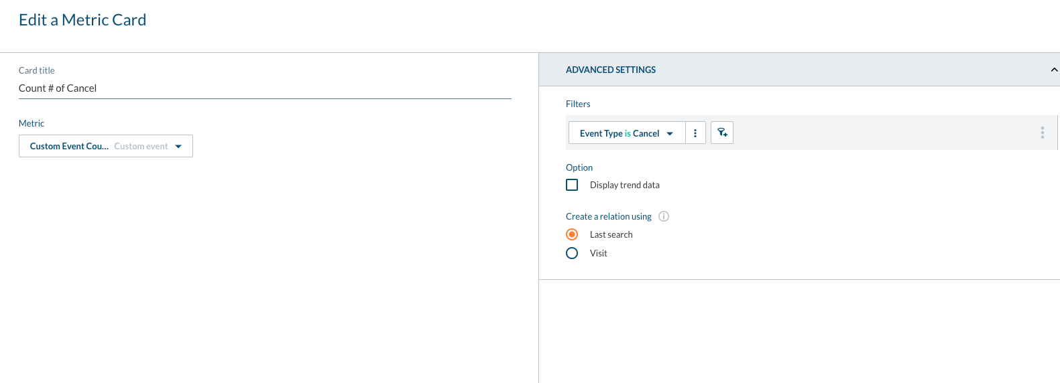Click the Last search label text

pyautogui.click(x=611, y=234)
